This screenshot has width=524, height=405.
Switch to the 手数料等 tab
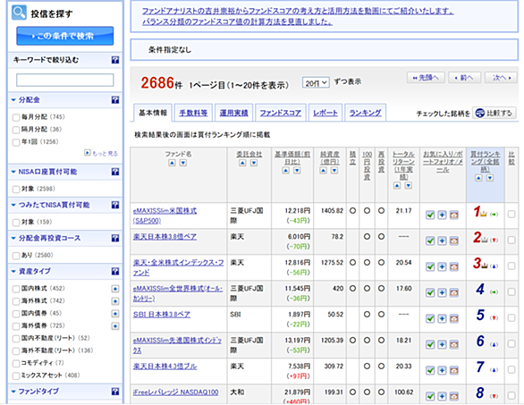(193, 113)
